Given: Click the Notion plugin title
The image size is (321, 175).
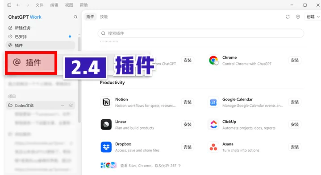Looking at the screenshot, I should click(x=121, y=99).
